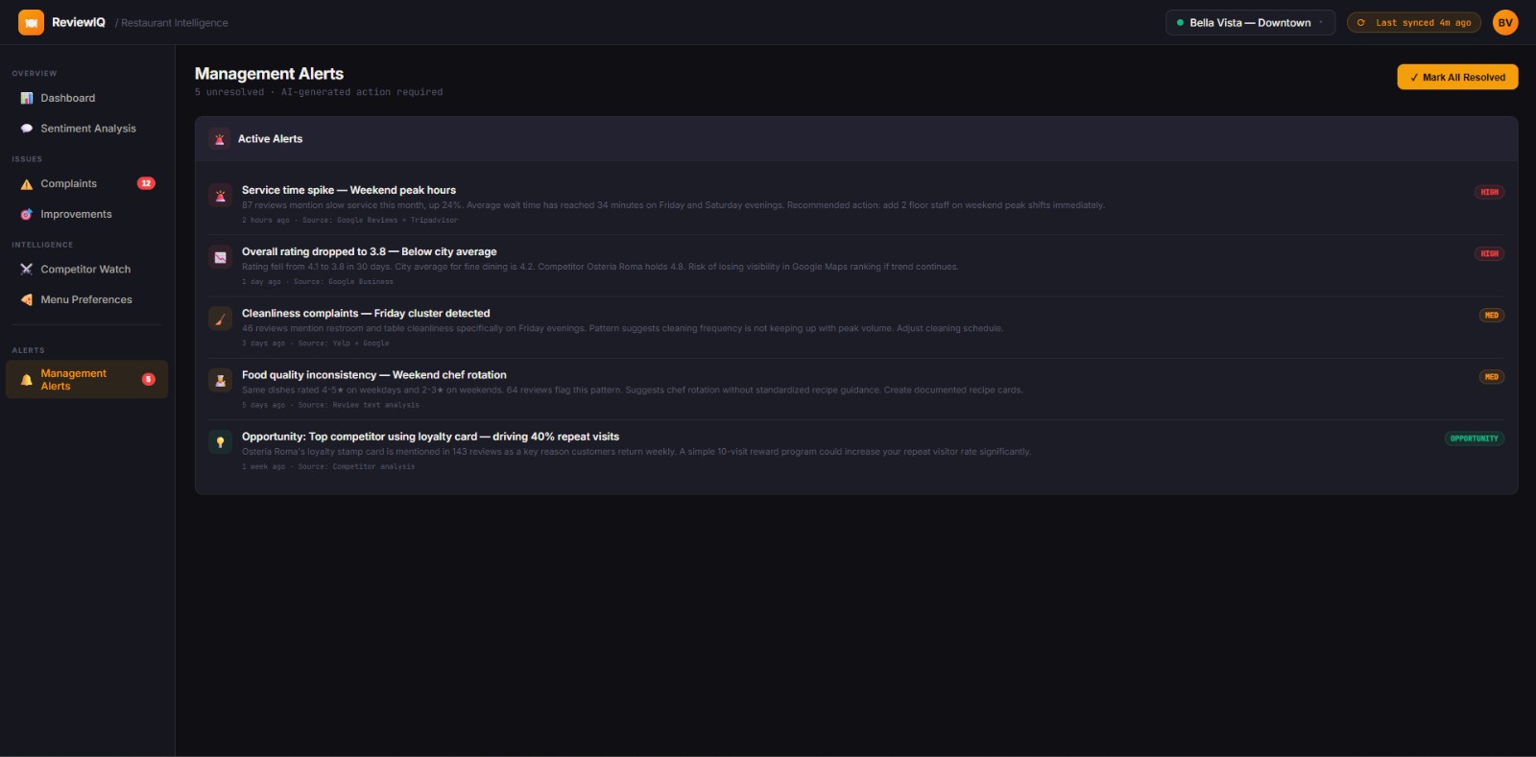Image resolution: width=1536 pixels, height=757 pixels.
Task: Select Management Alerts sidebar item
Action: pos(86,379)
